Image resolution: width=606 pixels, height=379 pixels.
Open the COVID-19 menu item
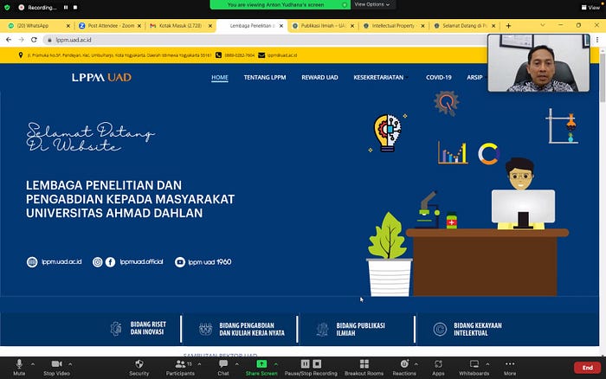coord(439,77)
